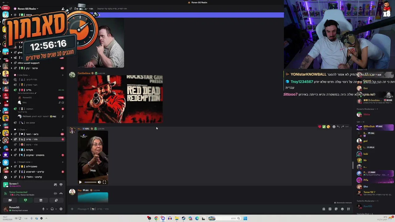Collapse the Live Zone category
Screen dimensions: 395x222
(23, 75)
